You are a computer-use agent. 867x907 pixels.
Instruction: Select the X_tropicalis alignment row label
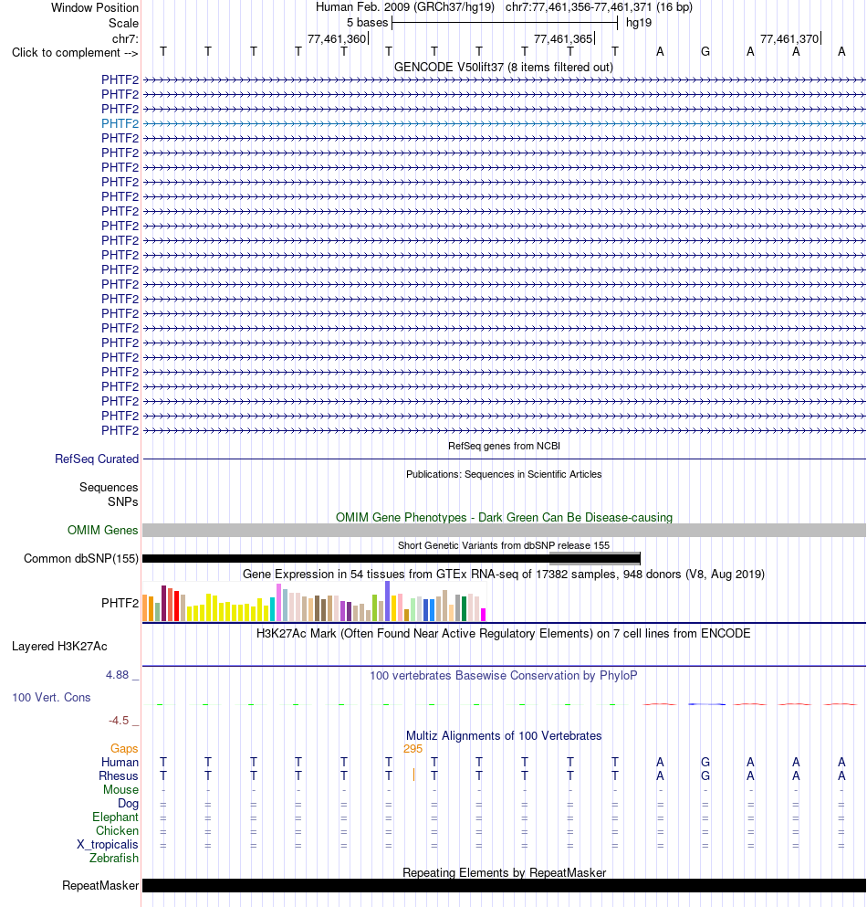pyautogui.click(x=108, y=845)
